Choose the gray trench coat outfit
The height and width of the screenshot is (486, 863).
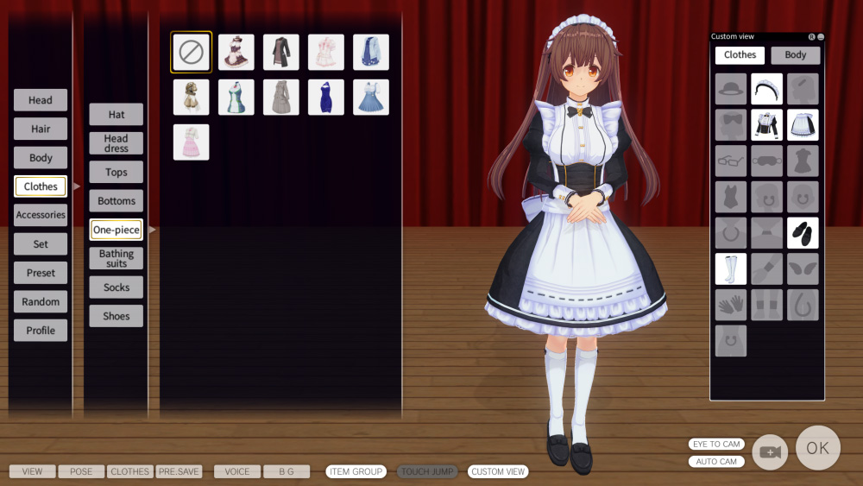pos(281,97)
